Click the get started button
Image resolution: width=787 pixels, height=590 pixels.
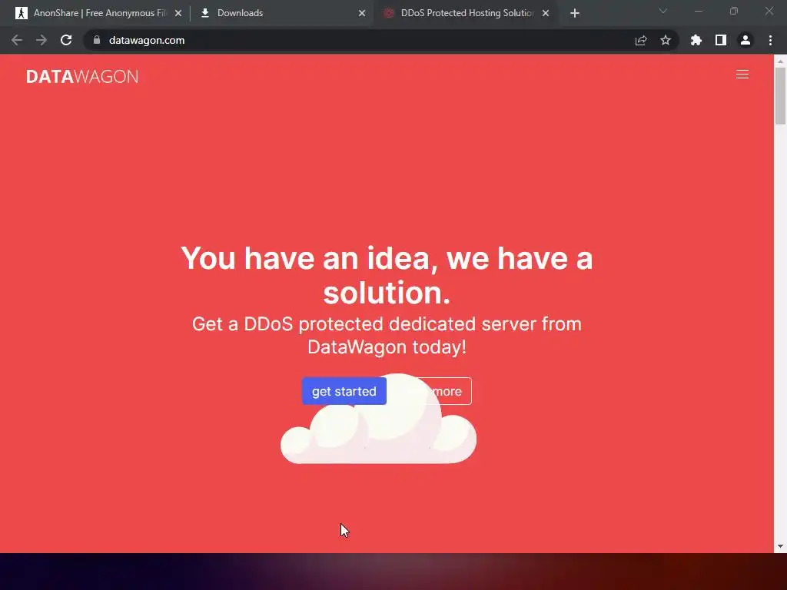click(344, 391)
